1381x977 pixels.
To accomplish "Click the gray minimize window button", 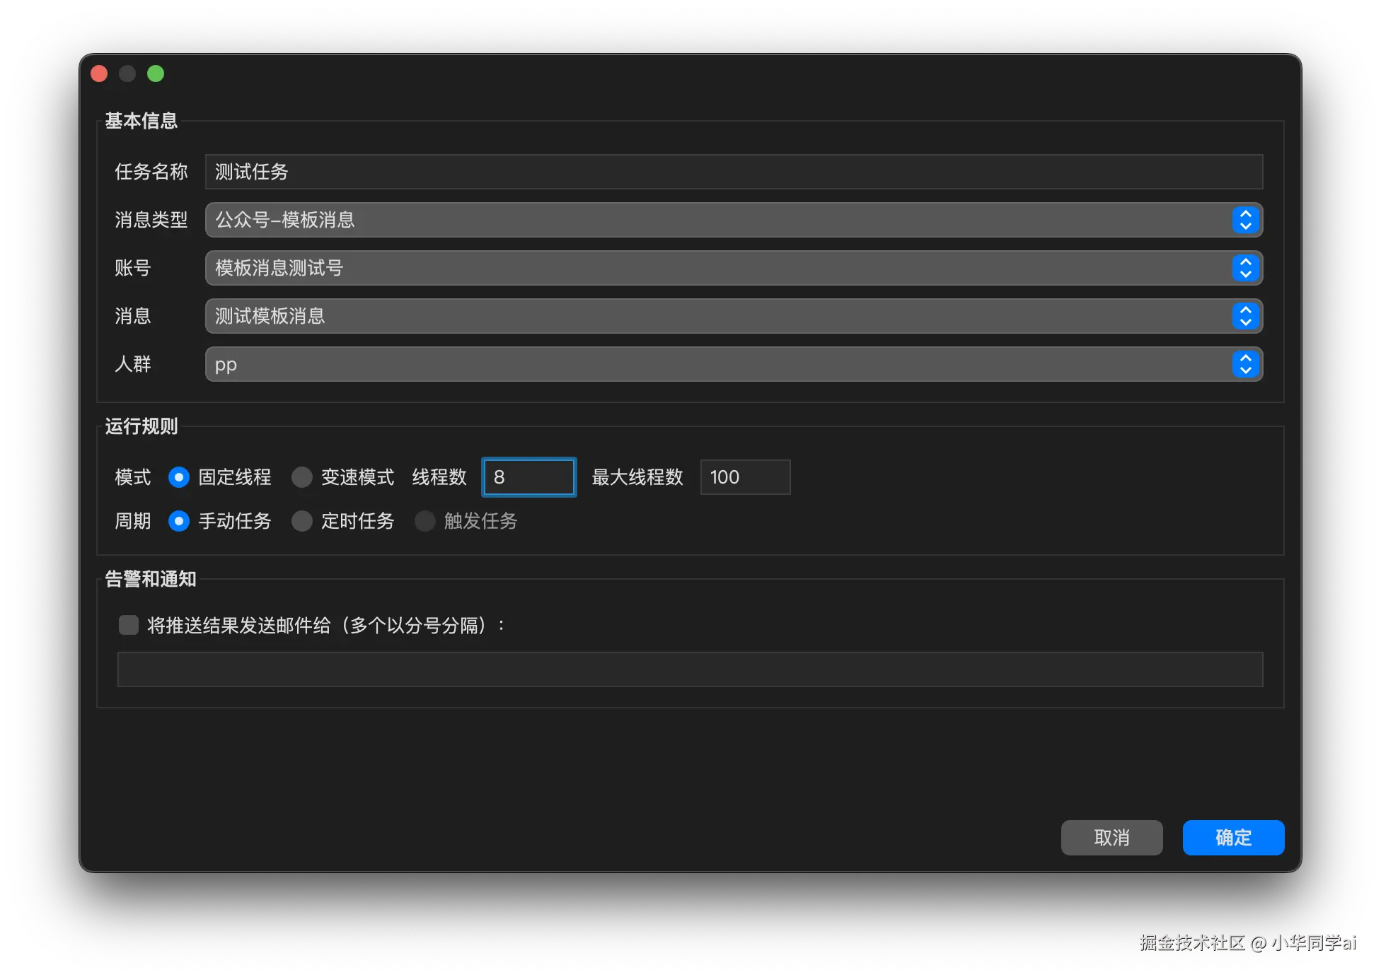I will click(x=127, y=74).
